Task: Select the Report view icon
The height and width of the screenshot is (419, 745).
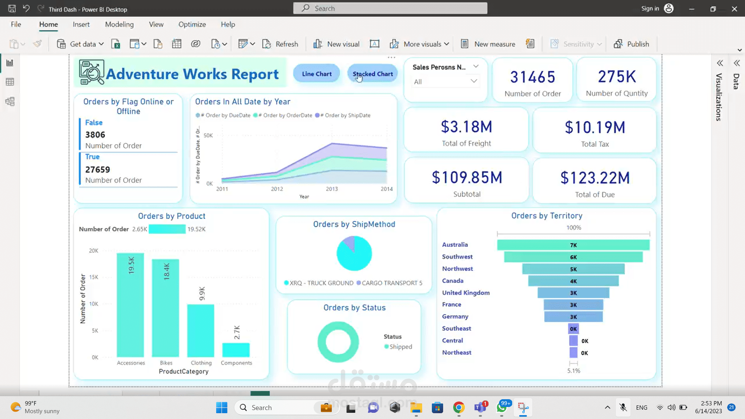Action: [9, 62]
